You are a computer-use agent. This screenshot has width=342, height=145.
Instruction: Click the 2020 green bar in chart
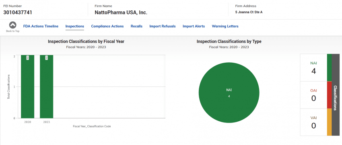27,87
